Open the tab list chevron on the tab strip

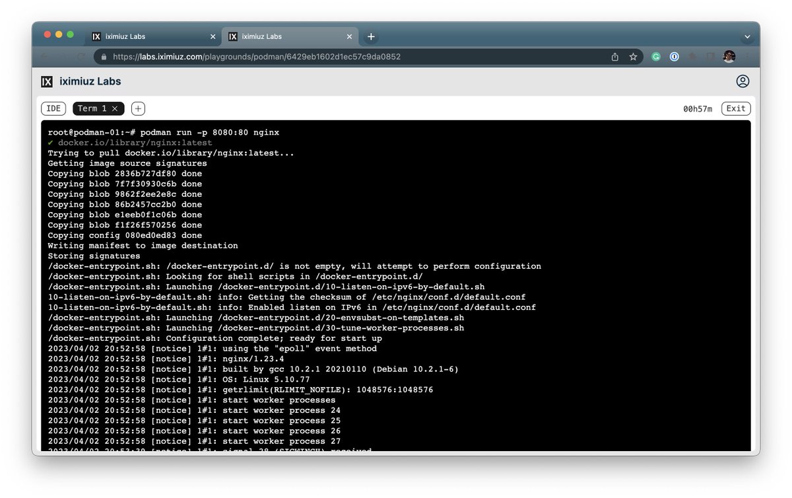(x=746, y=36)
